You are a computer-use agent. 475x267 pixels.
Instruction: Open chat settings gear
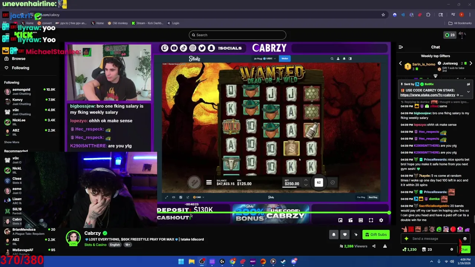[452, 250]
